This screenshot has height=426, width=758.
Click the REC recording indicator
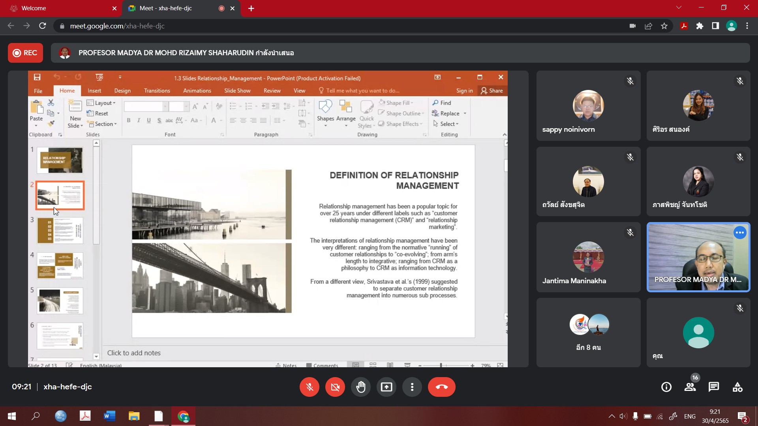click(25, 53)
